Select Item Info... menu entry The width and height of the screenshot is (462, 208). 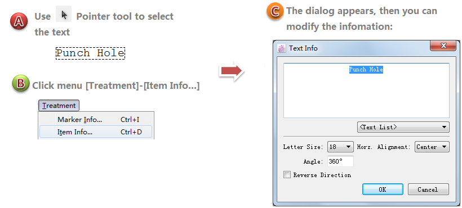tap(96, 132)
